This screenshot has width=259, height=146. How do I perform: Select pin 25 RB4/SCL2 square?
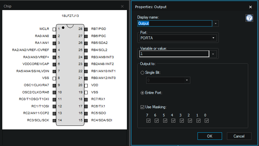[86, 50]
